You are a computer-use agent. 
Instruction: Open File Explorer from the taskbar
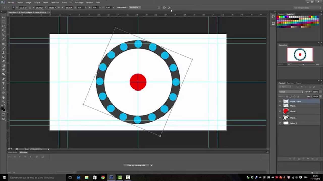pos(87,178)
